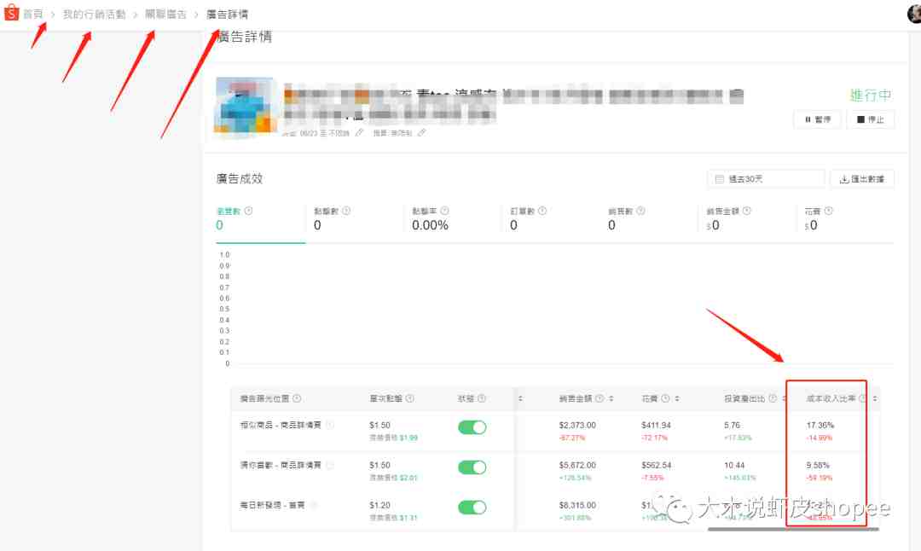Click the $8,315.00 sales amount cell
The width and height of the screenshot is (921, 551).
coord(576,505)
